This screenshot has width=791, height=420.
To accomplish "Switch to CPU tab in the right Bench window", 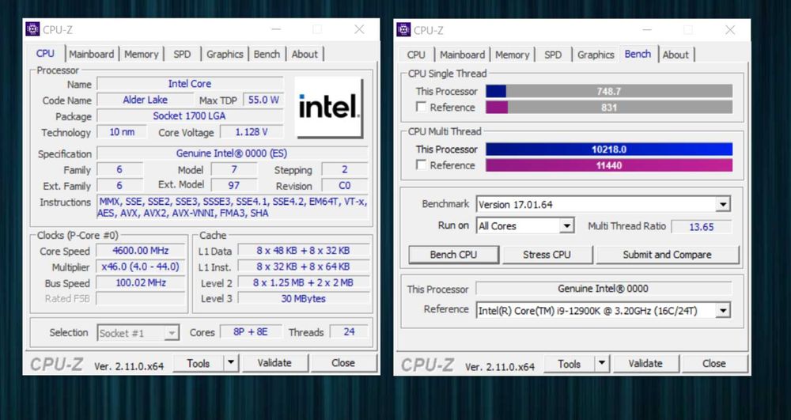I will pyautogui.click(x=416, y=55).
